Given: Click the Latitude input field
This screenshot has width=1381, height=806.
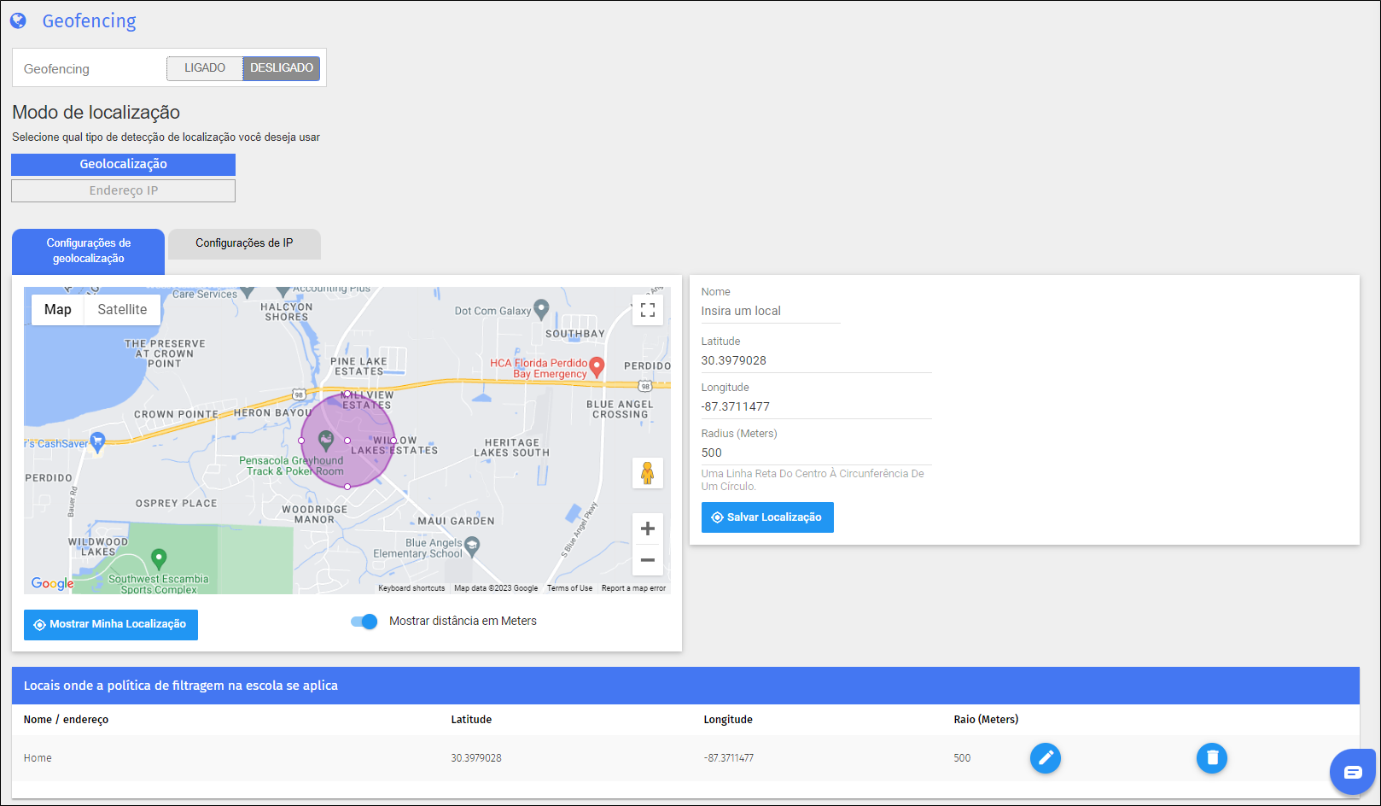Looking at the screenshot, I should coord(816,361).
